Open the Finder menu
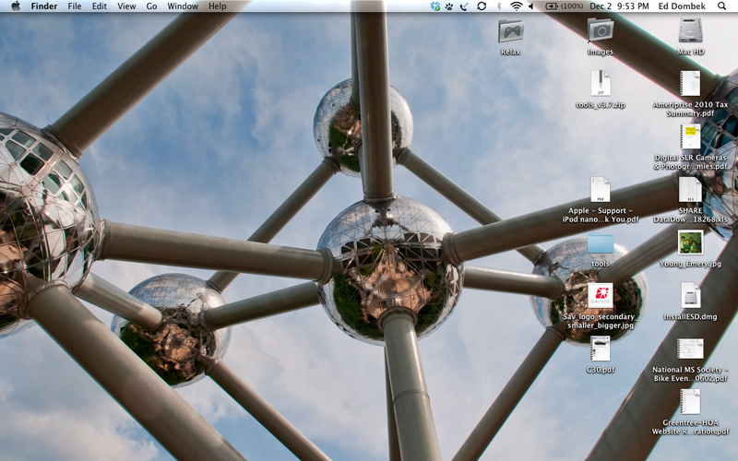The height and width of the screenshot is (461, 738). [x=43, y=6]
